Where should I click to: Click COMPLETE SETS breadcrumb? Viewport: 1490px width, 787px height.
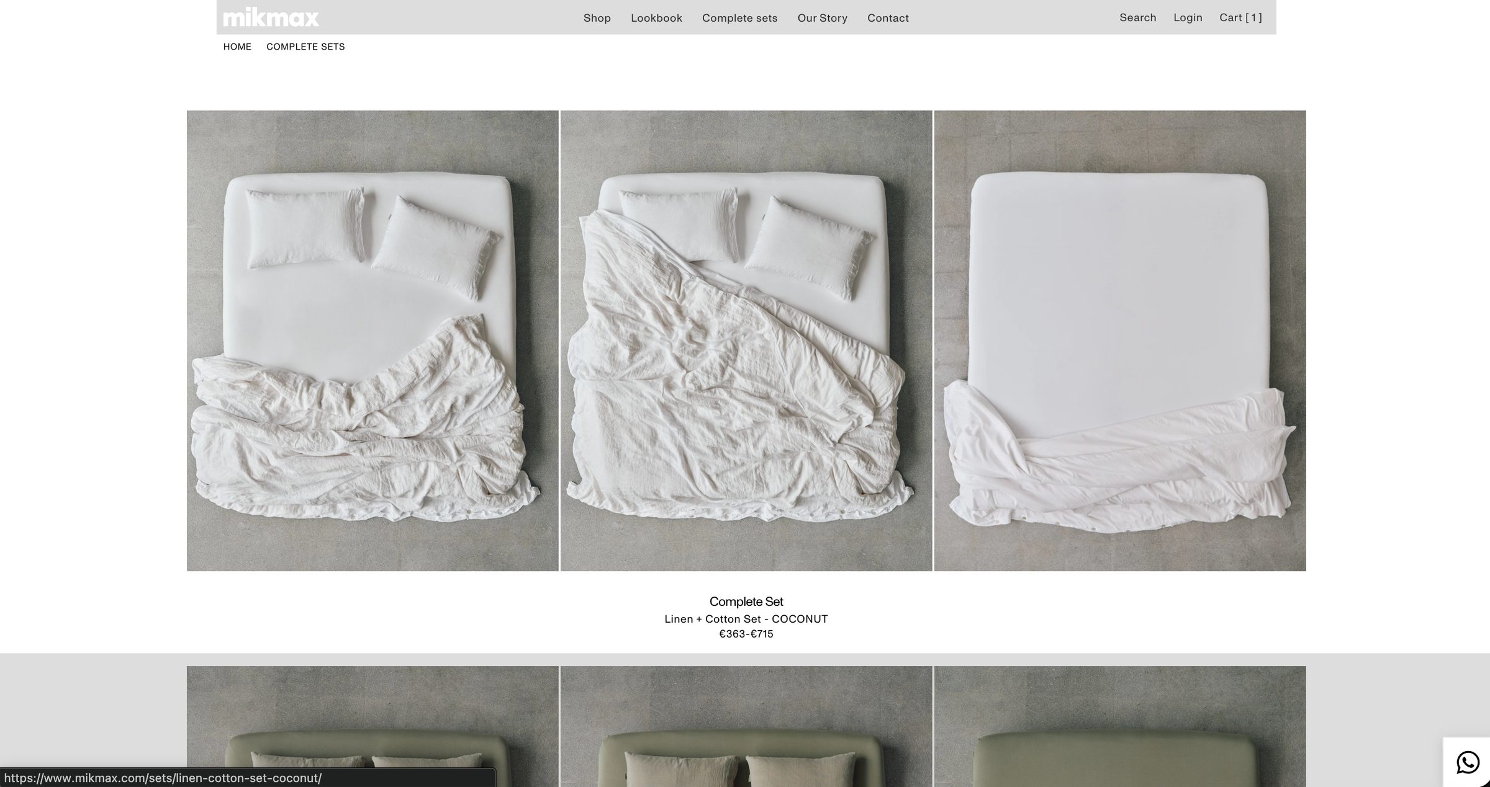tap(305, 47)
